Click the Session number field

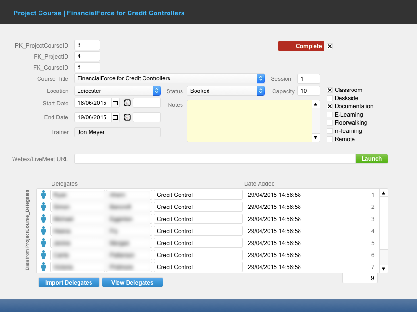(309, 79)
